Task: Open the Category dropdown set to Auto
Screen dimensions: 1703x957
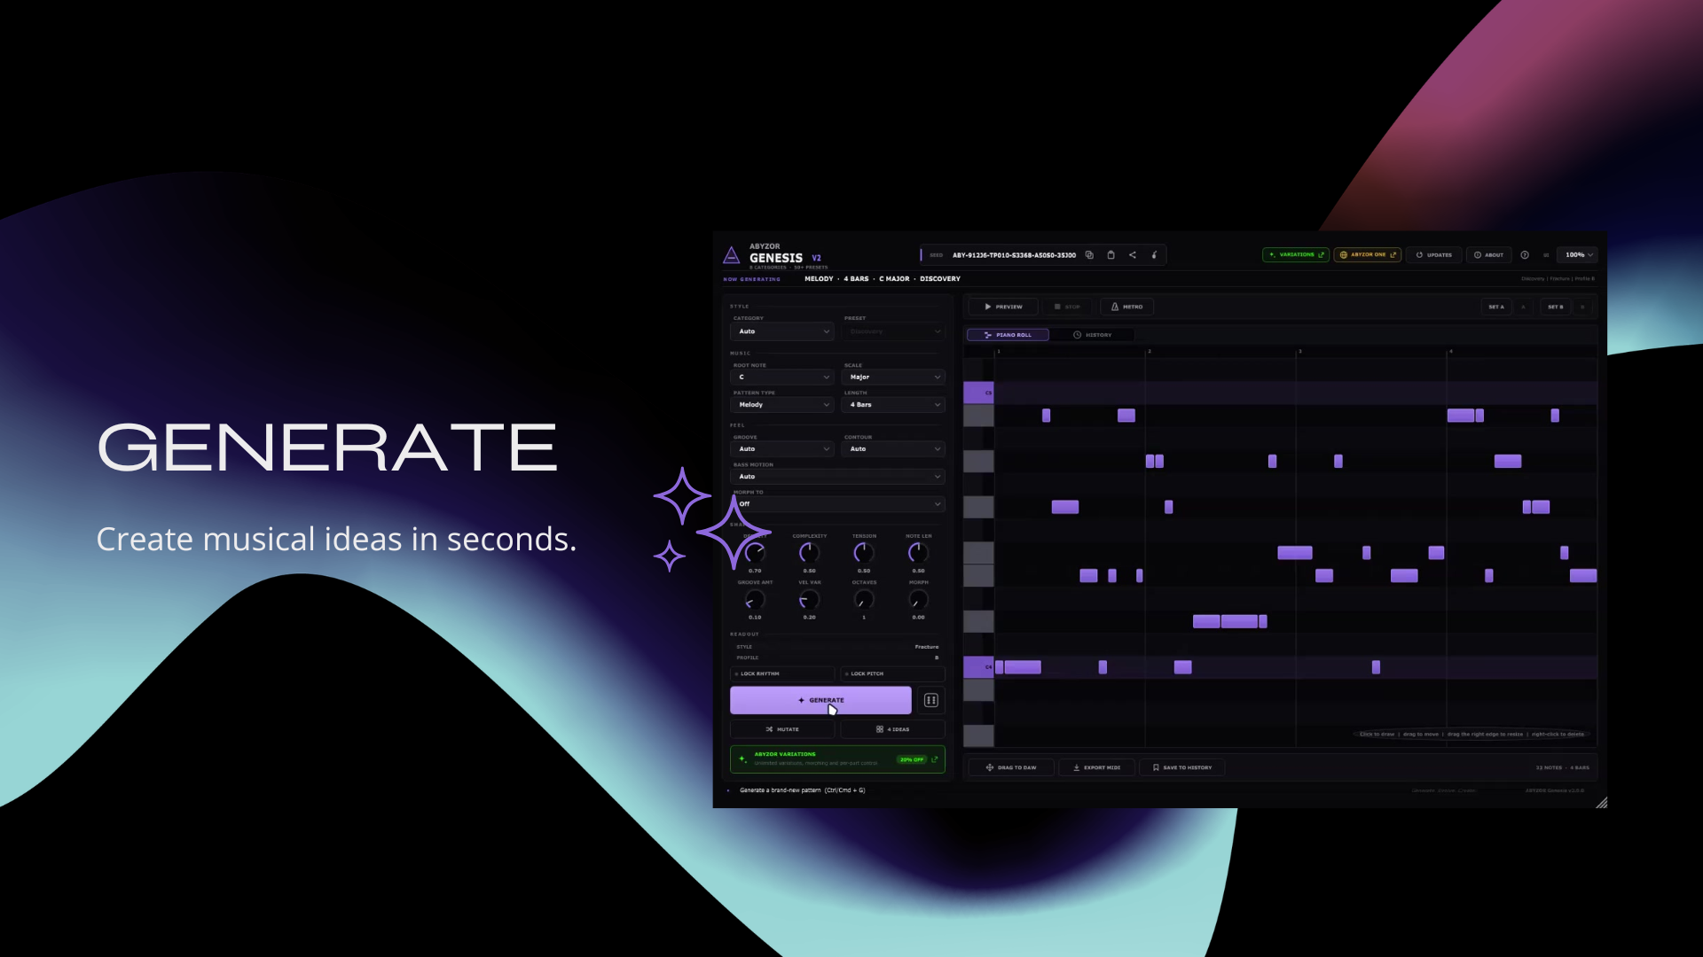Action: [x=782, y=331]
